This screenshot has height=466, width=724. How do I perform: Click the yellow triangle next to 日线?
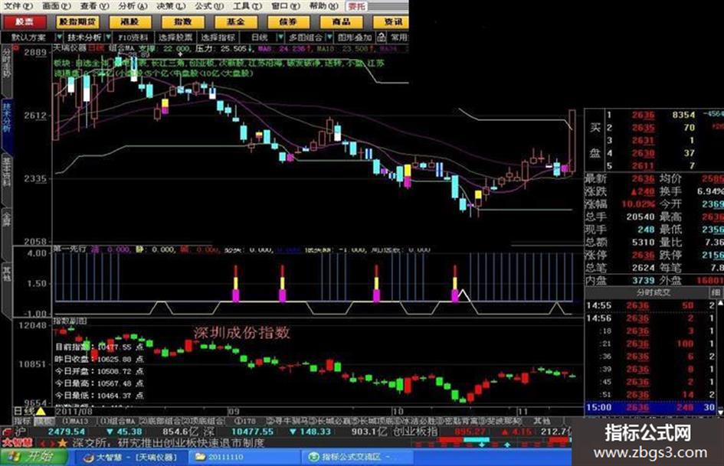point(41,411)
